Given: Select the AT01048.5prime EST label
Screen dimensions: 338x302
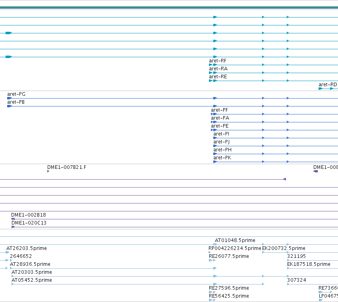Looking at the screenshot, I should [235, 240].
